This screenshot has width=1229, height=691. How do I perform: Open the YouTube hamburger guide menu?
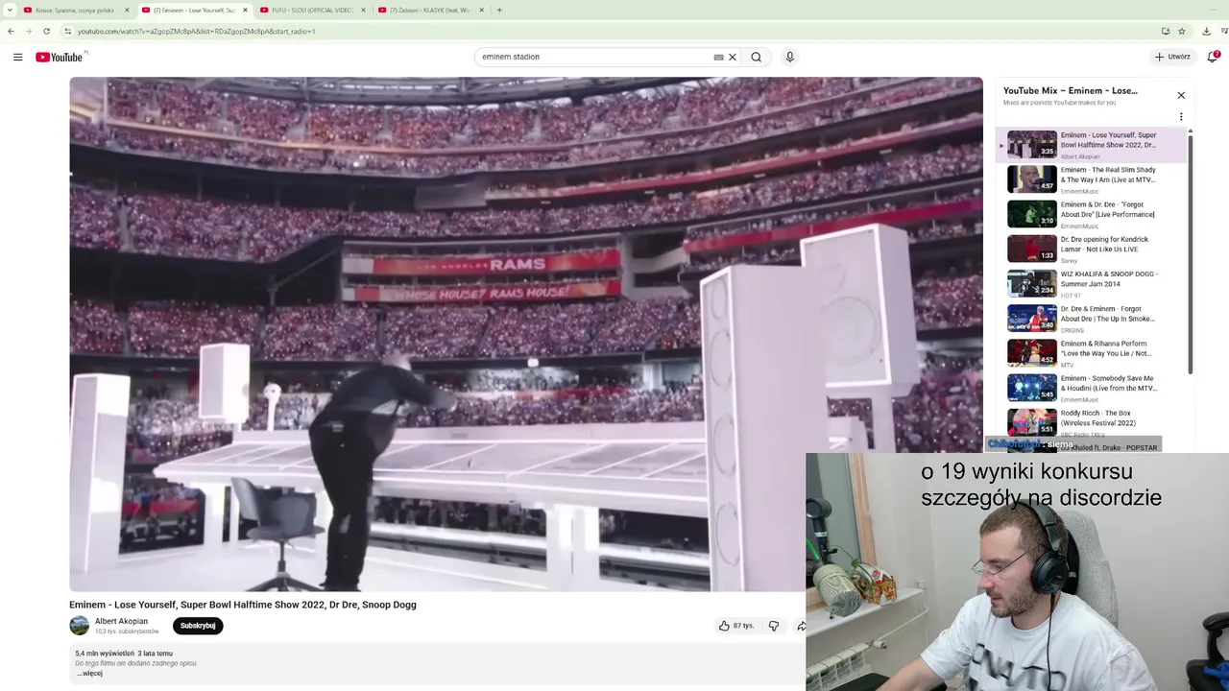(17, 57)
